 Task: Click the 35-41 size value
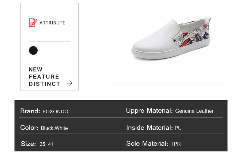point(46,144)
